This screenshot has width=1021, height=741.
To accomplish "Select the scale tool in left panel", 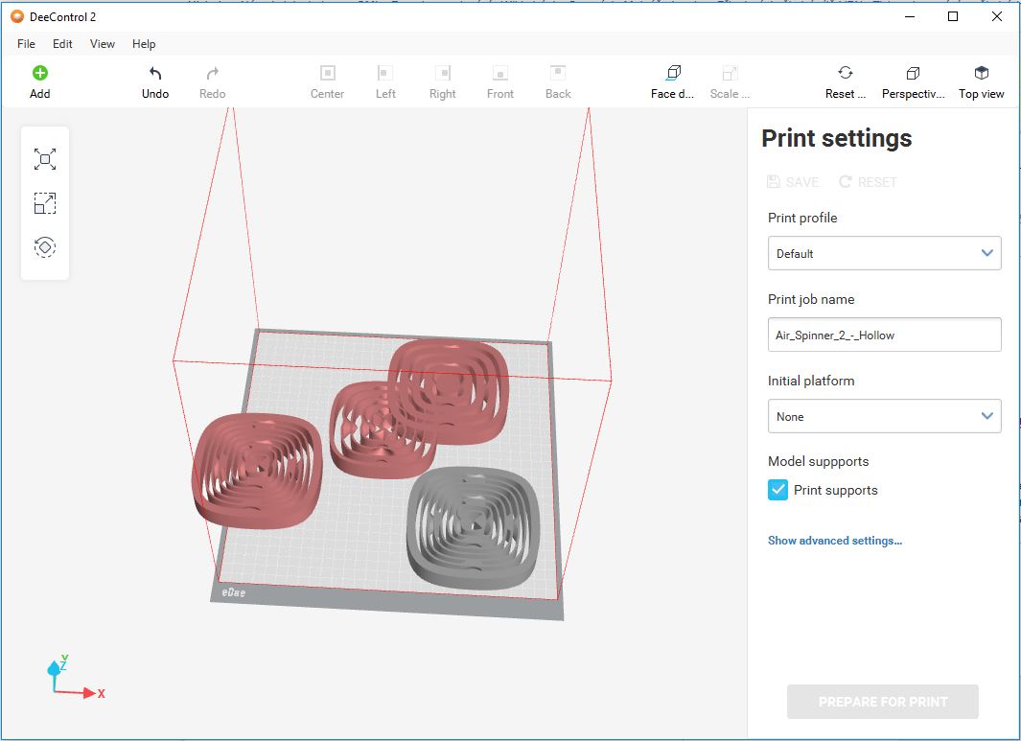I will (x=45, y=203).
